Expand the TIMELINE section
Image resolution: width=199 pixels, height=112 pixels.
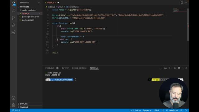(24, 107)
